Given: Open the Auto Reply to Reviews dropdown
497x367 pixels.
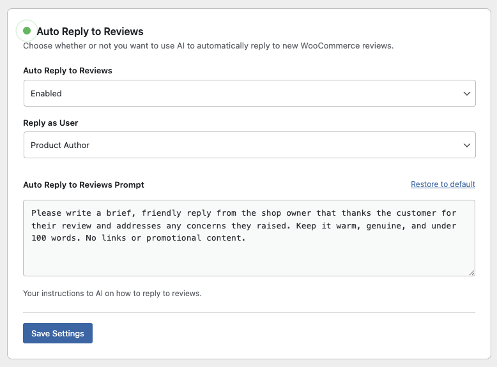Looking at the screenshot, I should click(249, 93).
